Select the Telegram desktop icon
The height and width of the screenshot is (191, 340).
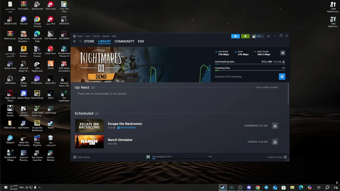click(x=10, y=139)
